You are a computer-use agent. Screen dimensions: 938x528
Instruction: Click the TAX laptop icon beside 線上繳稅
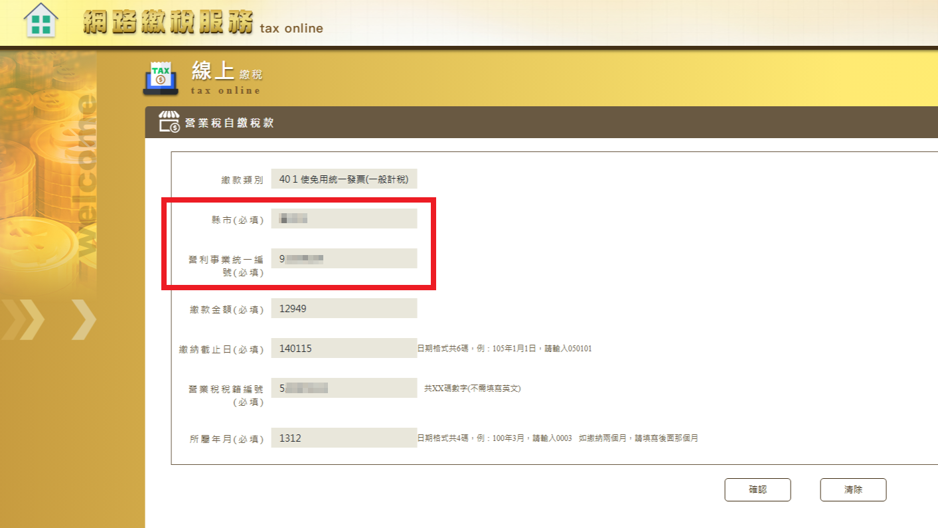point(160,76)
